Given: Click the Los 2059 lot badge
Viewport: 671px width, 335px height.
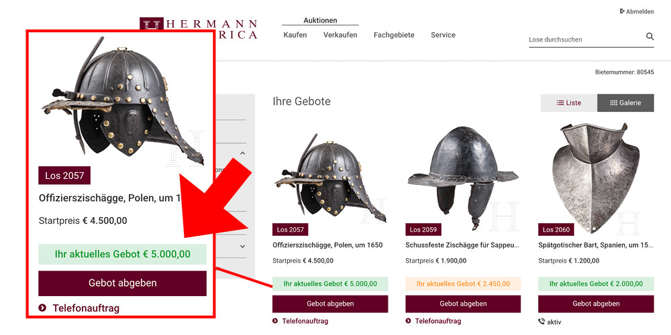Looking at the screenshot, I should pos(423,230).
